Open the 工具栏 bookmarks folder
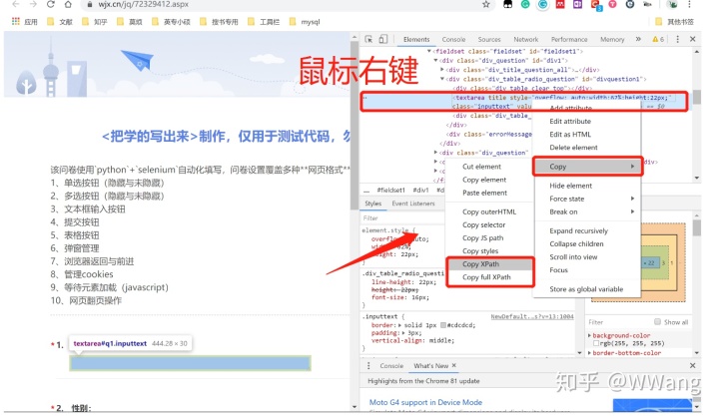 click(x=264, y=22)
